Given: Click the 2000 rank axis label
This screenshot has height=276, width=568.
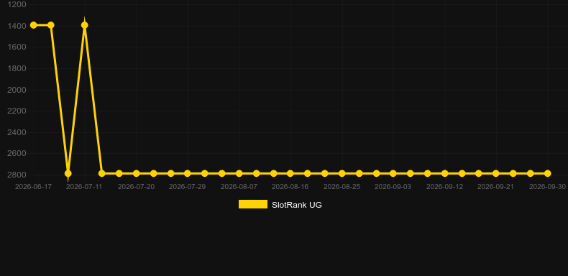Looking at the screenshot, I should tap(17, 90).
